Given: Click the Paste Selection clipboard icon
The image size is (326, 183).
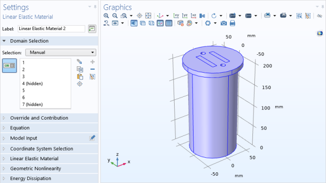Looking at the screenshot, I should tap(80, 76).
